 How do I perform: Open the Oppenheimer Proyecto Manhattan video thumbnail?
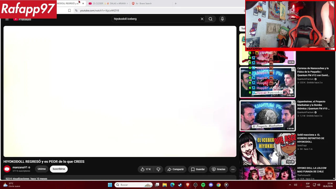pyautogui.click(x=267, y=116)
